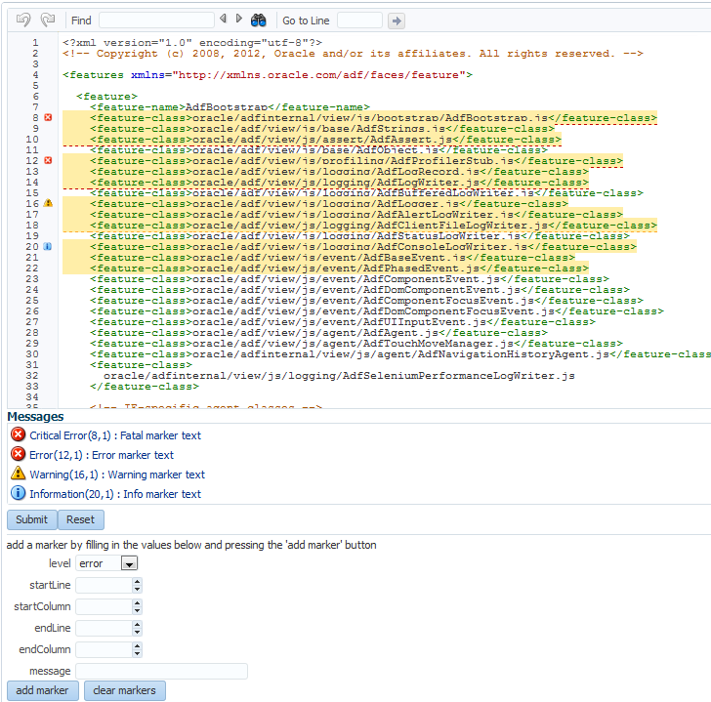Viewport: 711px width, 702px height.
Task: Click the Critical Error message icon
Action: 19,434
